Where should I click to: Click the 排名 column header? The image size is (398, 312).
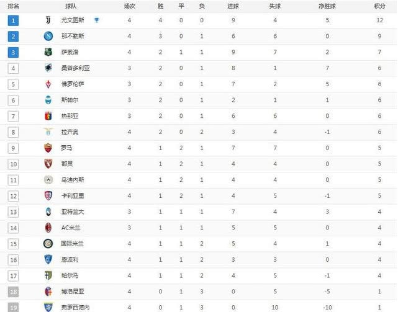(13, 6)
